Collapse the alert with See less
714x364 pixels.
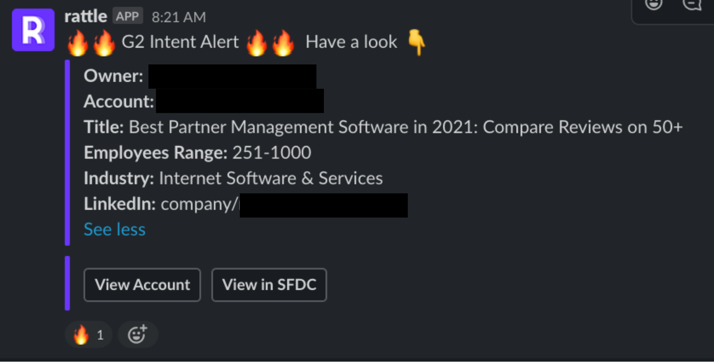click(114, 229)
